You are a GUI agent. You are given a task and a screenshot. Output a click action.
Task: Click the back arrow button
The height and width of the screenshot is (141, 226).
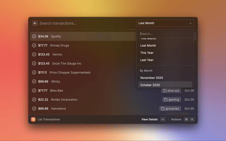[35, 23]
